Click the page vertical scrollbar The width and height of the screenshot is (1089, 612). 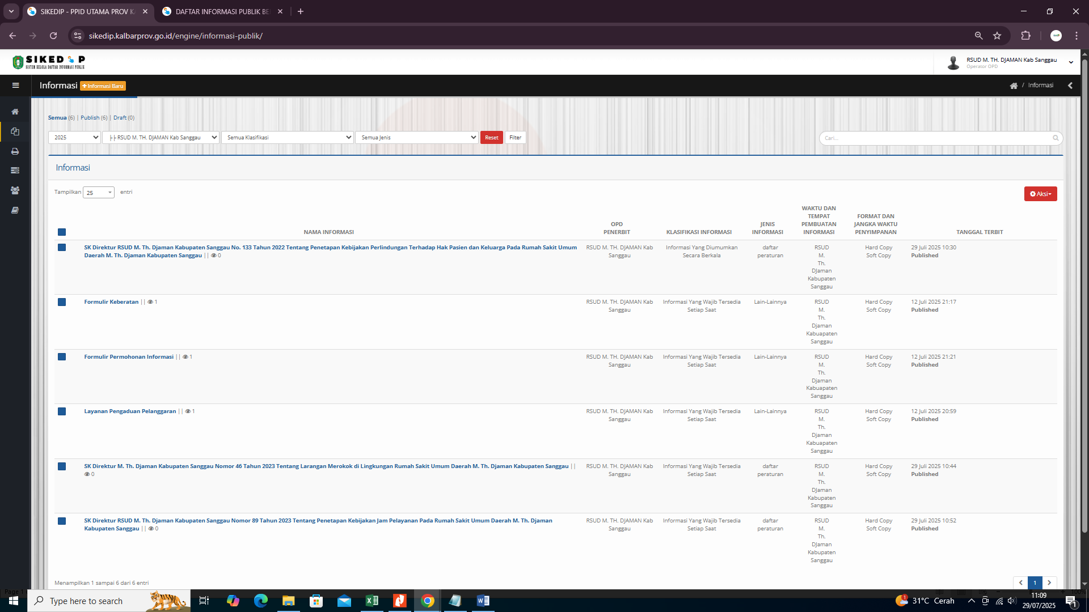tap(1084, 295)
